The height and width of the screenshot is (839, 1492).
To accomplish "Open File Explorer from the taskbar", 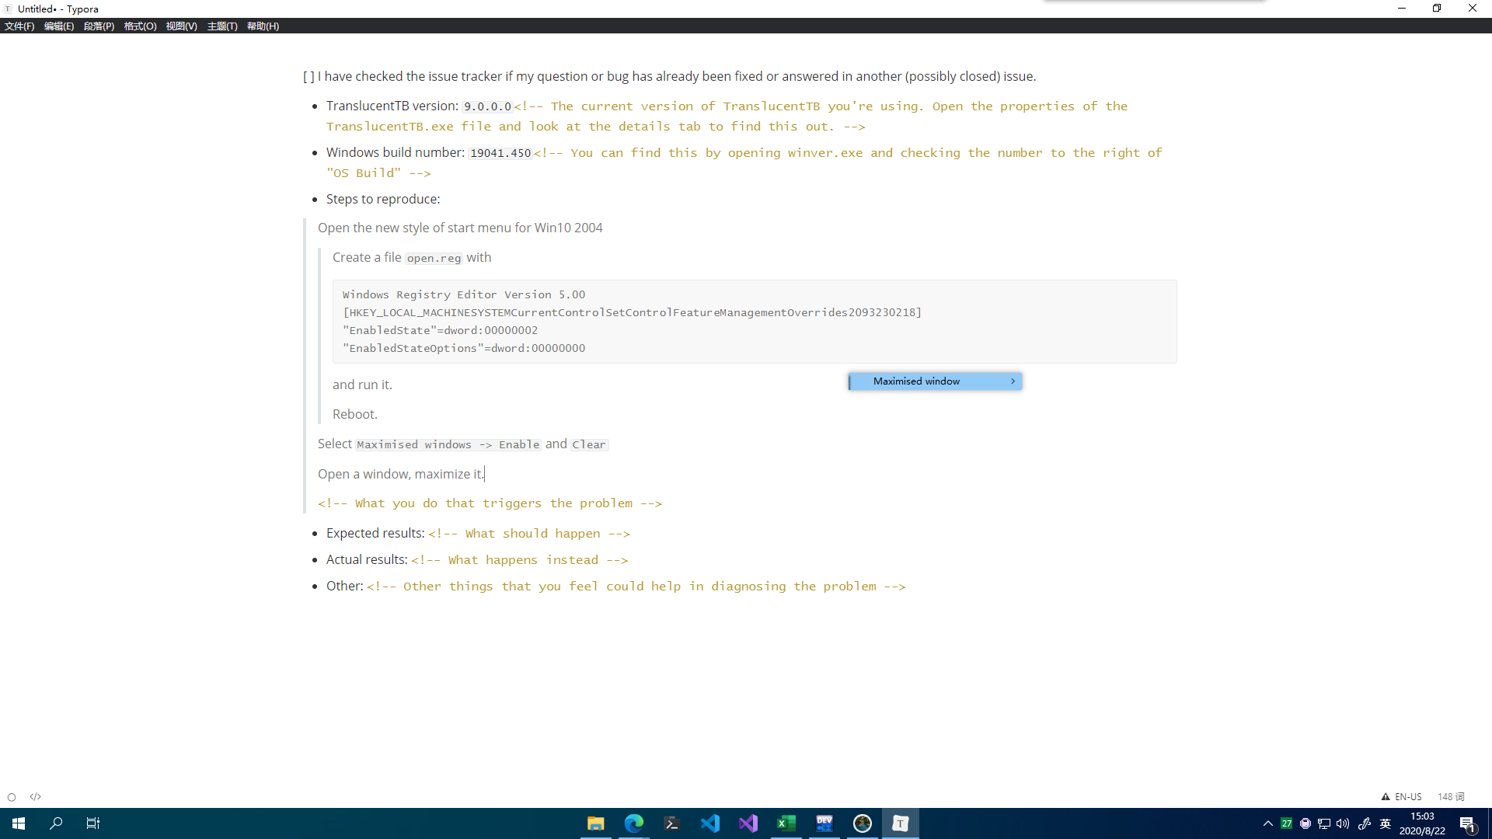I will [x=596, y=823].
